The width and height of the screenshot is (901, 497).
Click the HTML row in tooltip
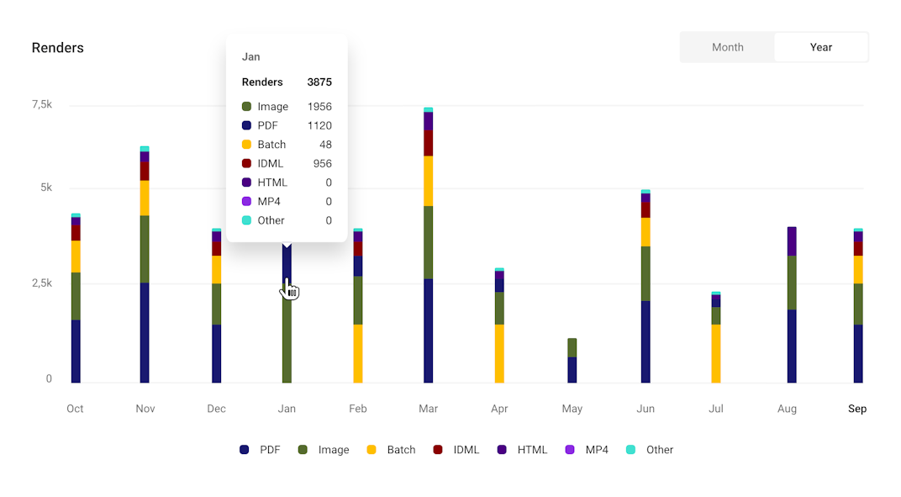click(x=287, y=182)
